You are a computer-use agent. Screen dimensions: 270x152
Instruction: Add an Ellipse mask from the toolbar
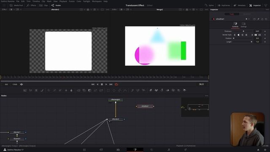click(114, 90)
